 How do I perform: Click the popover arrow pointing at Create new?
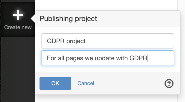pyautogui.click(x=33, y=18)
